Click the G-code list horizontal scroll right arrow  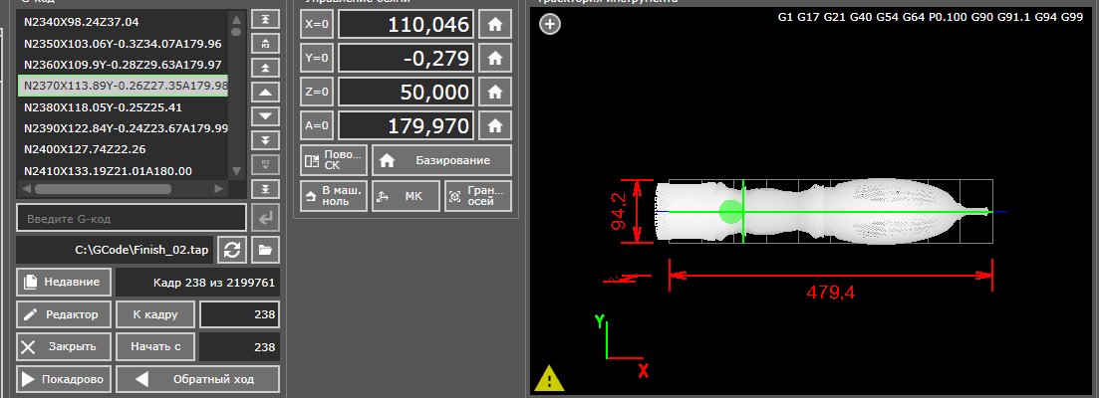coord(218,189)
